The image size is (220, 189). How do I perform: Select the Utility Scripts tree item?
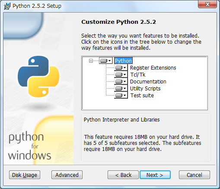(145, 88)
